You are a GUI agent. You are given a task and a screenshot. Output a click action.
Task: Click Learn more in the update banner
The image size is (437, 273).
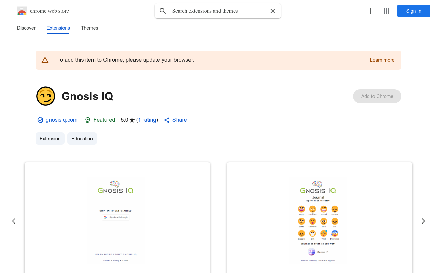point(382,60)
